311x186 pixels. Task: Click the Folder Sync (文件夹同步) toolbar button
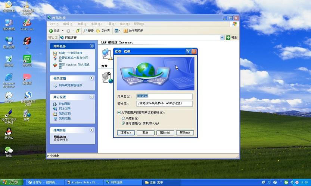[133, 31]
